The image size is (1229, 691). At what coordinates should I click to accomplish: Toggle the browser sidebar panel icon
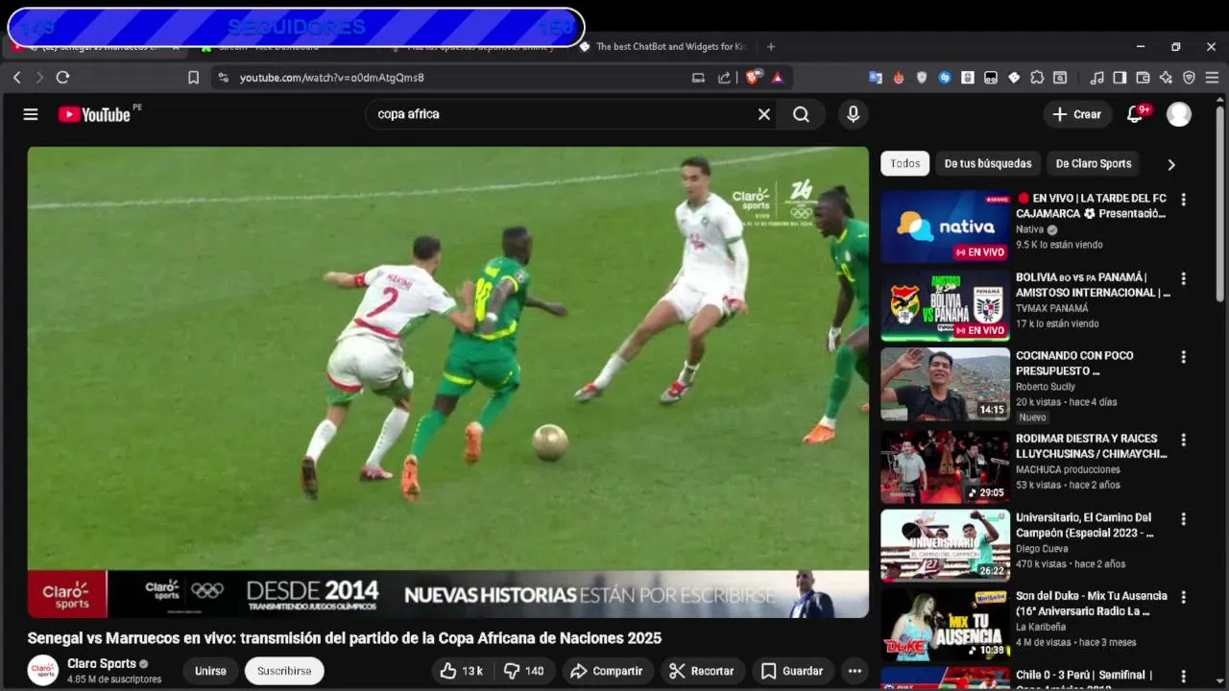click(x=1120, y=78)
